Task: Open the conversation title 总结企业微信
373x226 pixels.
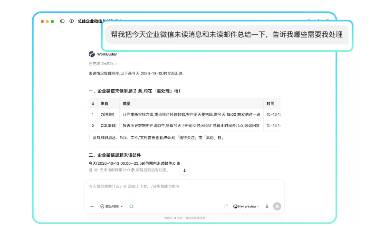Action: click(x=89, y=21)
